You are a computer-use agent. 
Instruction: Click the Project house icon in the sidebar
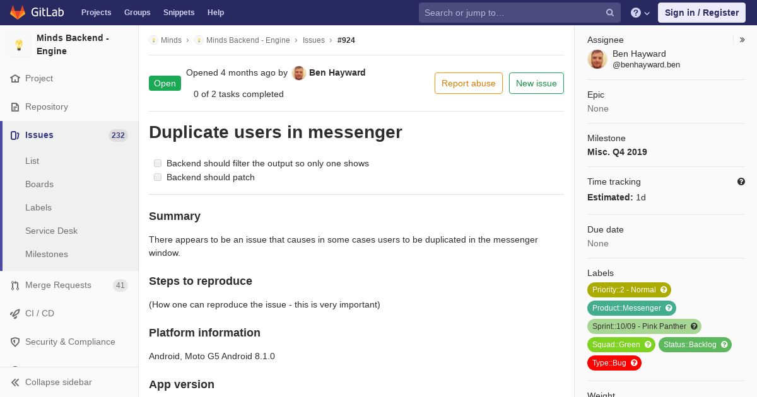(15, 79)
